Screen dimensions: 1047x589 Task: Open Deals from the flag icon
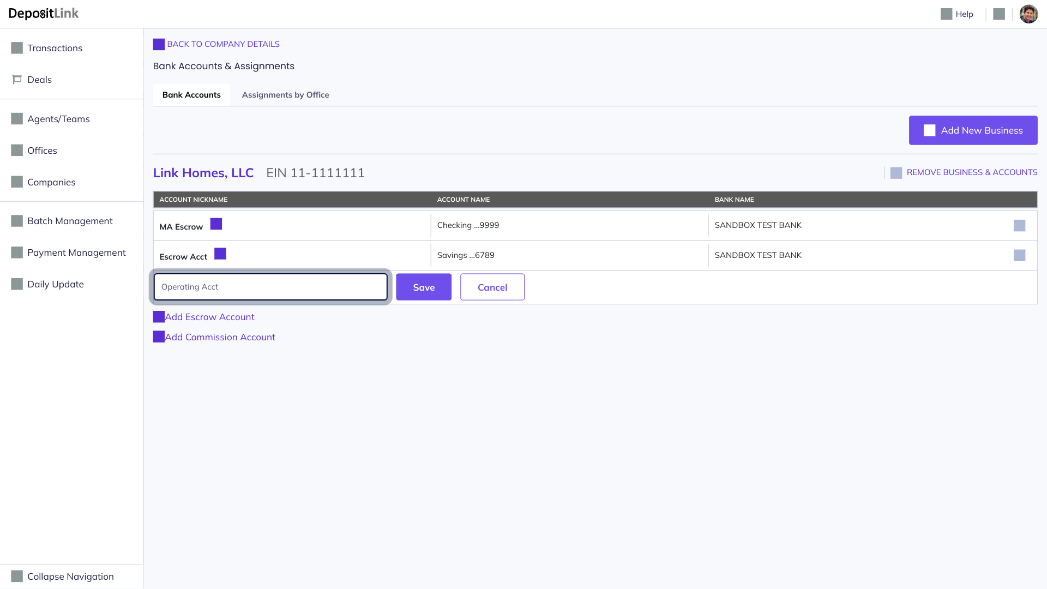tap(17, 80)
